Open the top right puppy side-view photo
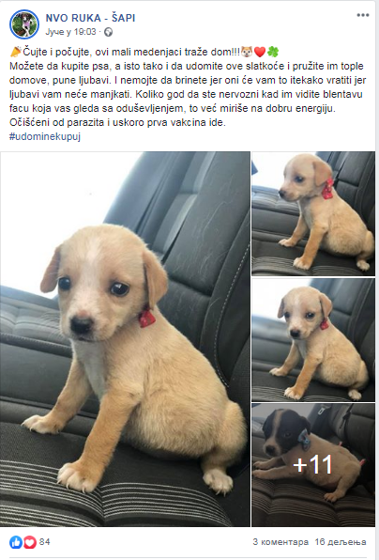 [x=313, y=214]
